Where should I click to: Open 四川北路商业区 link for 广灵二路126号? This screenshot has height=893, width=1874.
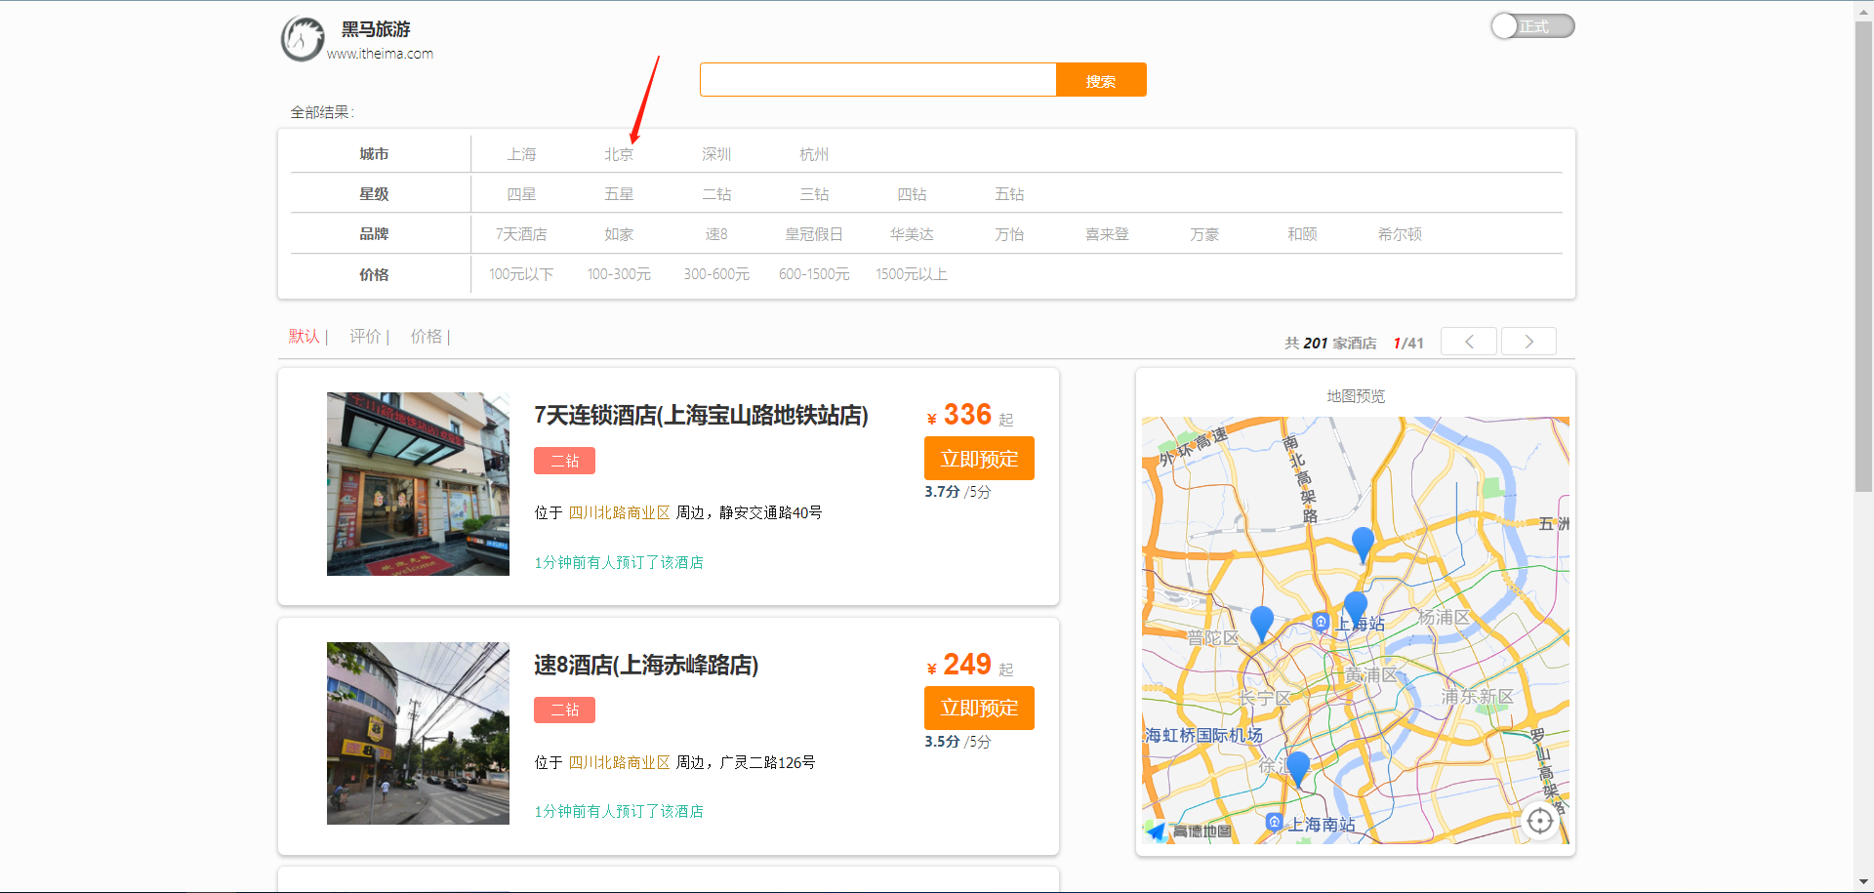pyautogui.click(x=619, y=762)
